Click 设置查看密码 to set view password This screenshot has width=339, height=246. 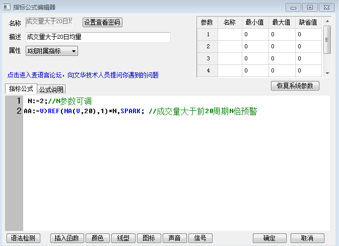pos(102,23)
